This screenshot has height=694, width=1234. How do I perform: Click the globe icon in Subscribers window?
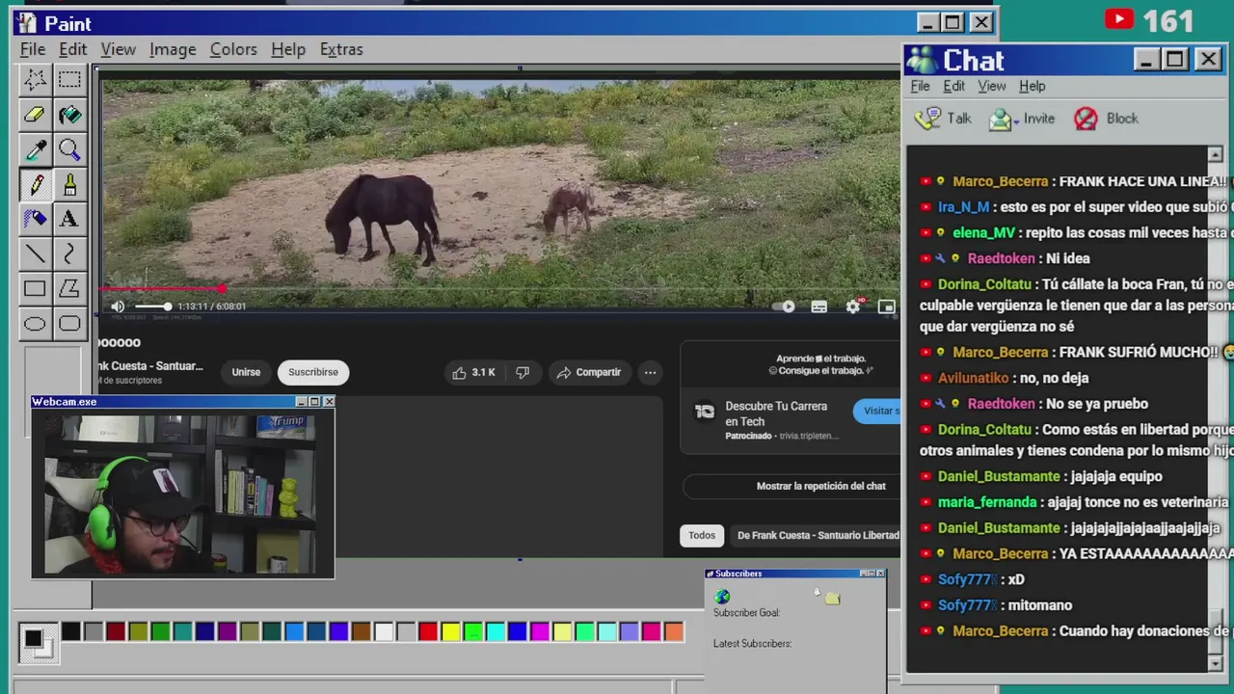(x=723, y=598)
